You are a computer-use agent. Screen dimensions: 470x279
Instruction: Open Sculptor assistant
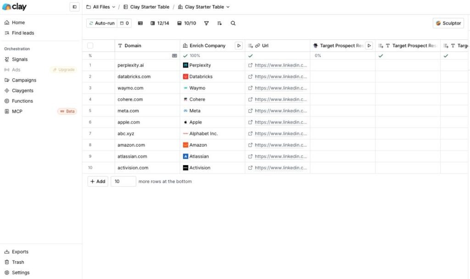point(448,23)
